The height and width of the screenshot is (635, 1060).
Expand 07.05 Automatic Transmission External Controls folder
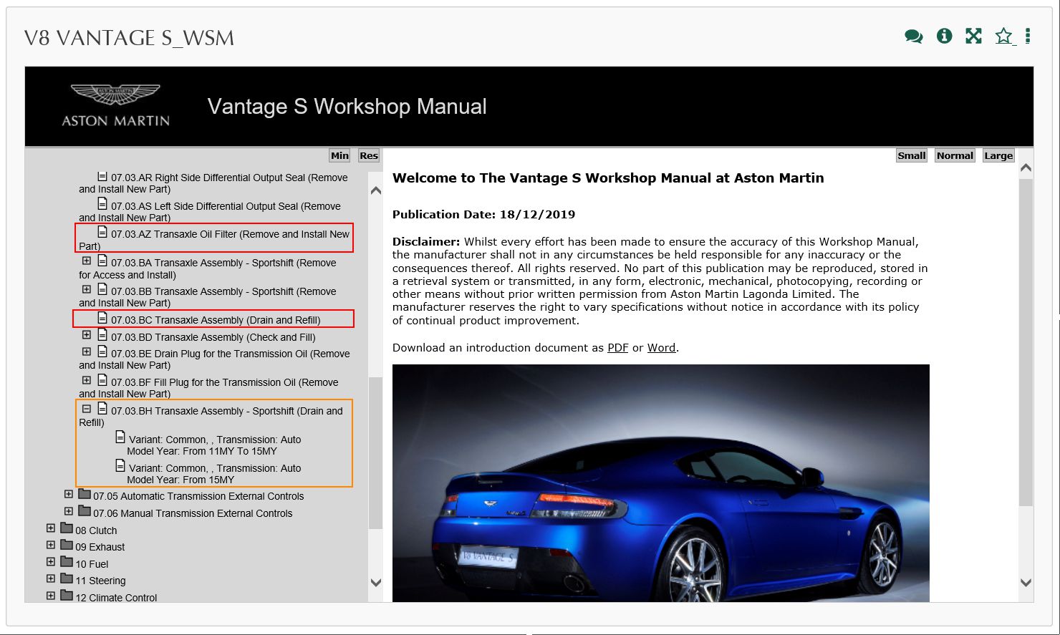click(x=69, y=494)
